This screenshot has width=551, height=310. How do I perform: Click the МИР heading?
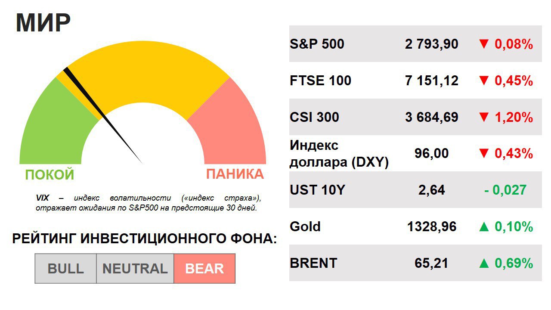tap(43, 24)
